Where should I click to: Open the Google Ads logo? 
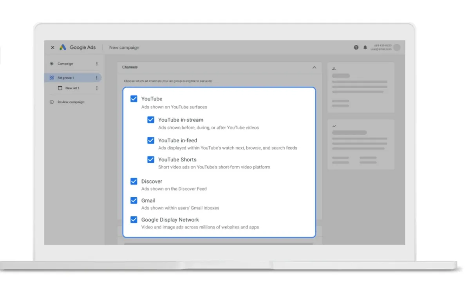click(63, 47)
